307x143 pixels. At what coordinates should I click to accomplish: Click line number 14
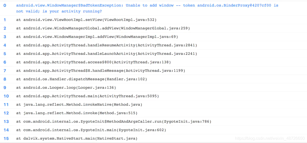pos(6,130)
